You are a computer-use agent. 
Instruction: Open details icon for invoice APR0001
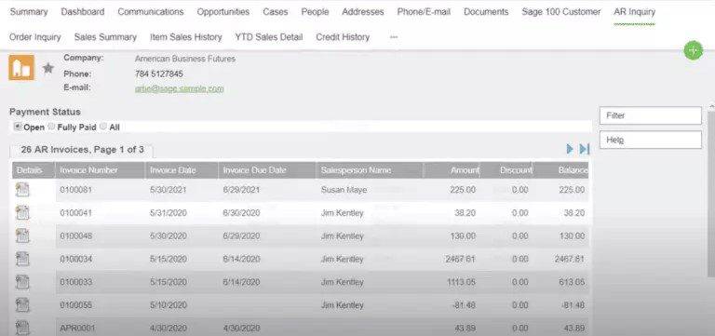click(x=22, y=328)
